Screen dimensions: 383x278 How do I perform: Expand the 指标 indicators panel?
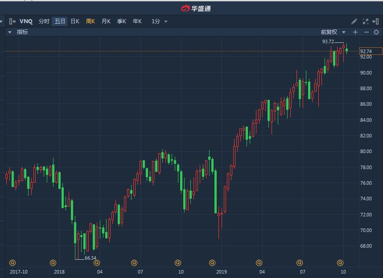click(9, 32)
